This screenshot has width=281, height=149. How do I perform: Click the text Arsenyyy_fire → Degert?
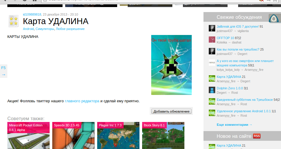(233, 81)
